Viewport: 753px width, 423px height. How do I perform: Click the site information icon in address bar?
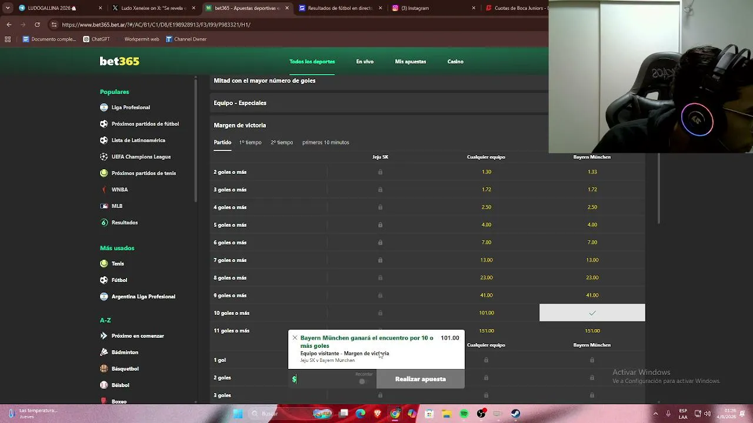[54, 25]
